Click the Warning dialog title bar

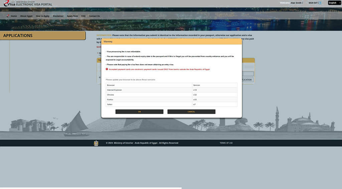pyautogui.click(x=171, y=42)
